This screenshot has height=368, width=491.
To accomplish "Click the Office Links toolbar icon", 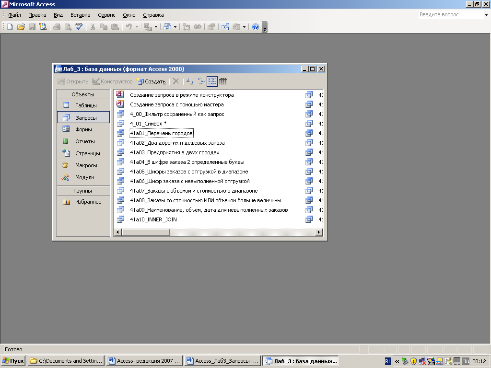I will pos(148,27).
